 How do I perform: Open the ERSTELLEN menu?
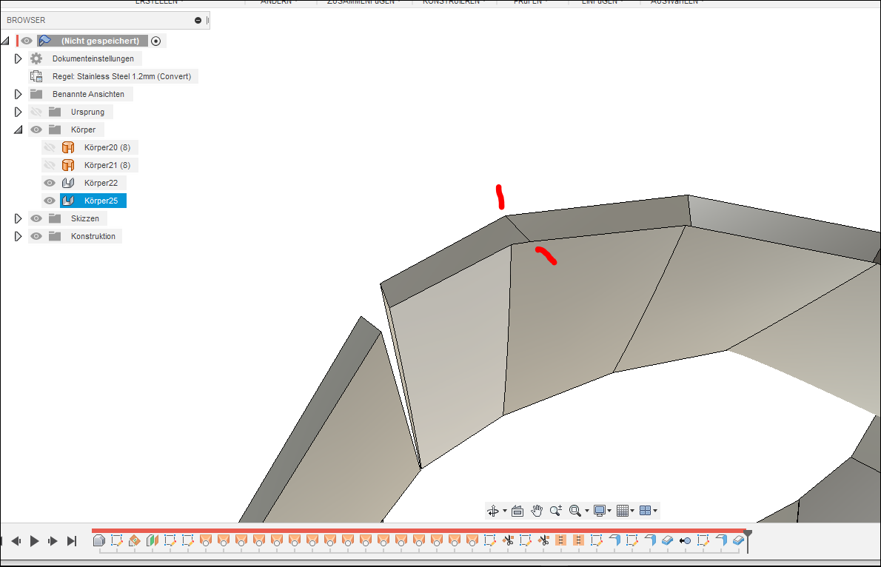pos(157,2)
